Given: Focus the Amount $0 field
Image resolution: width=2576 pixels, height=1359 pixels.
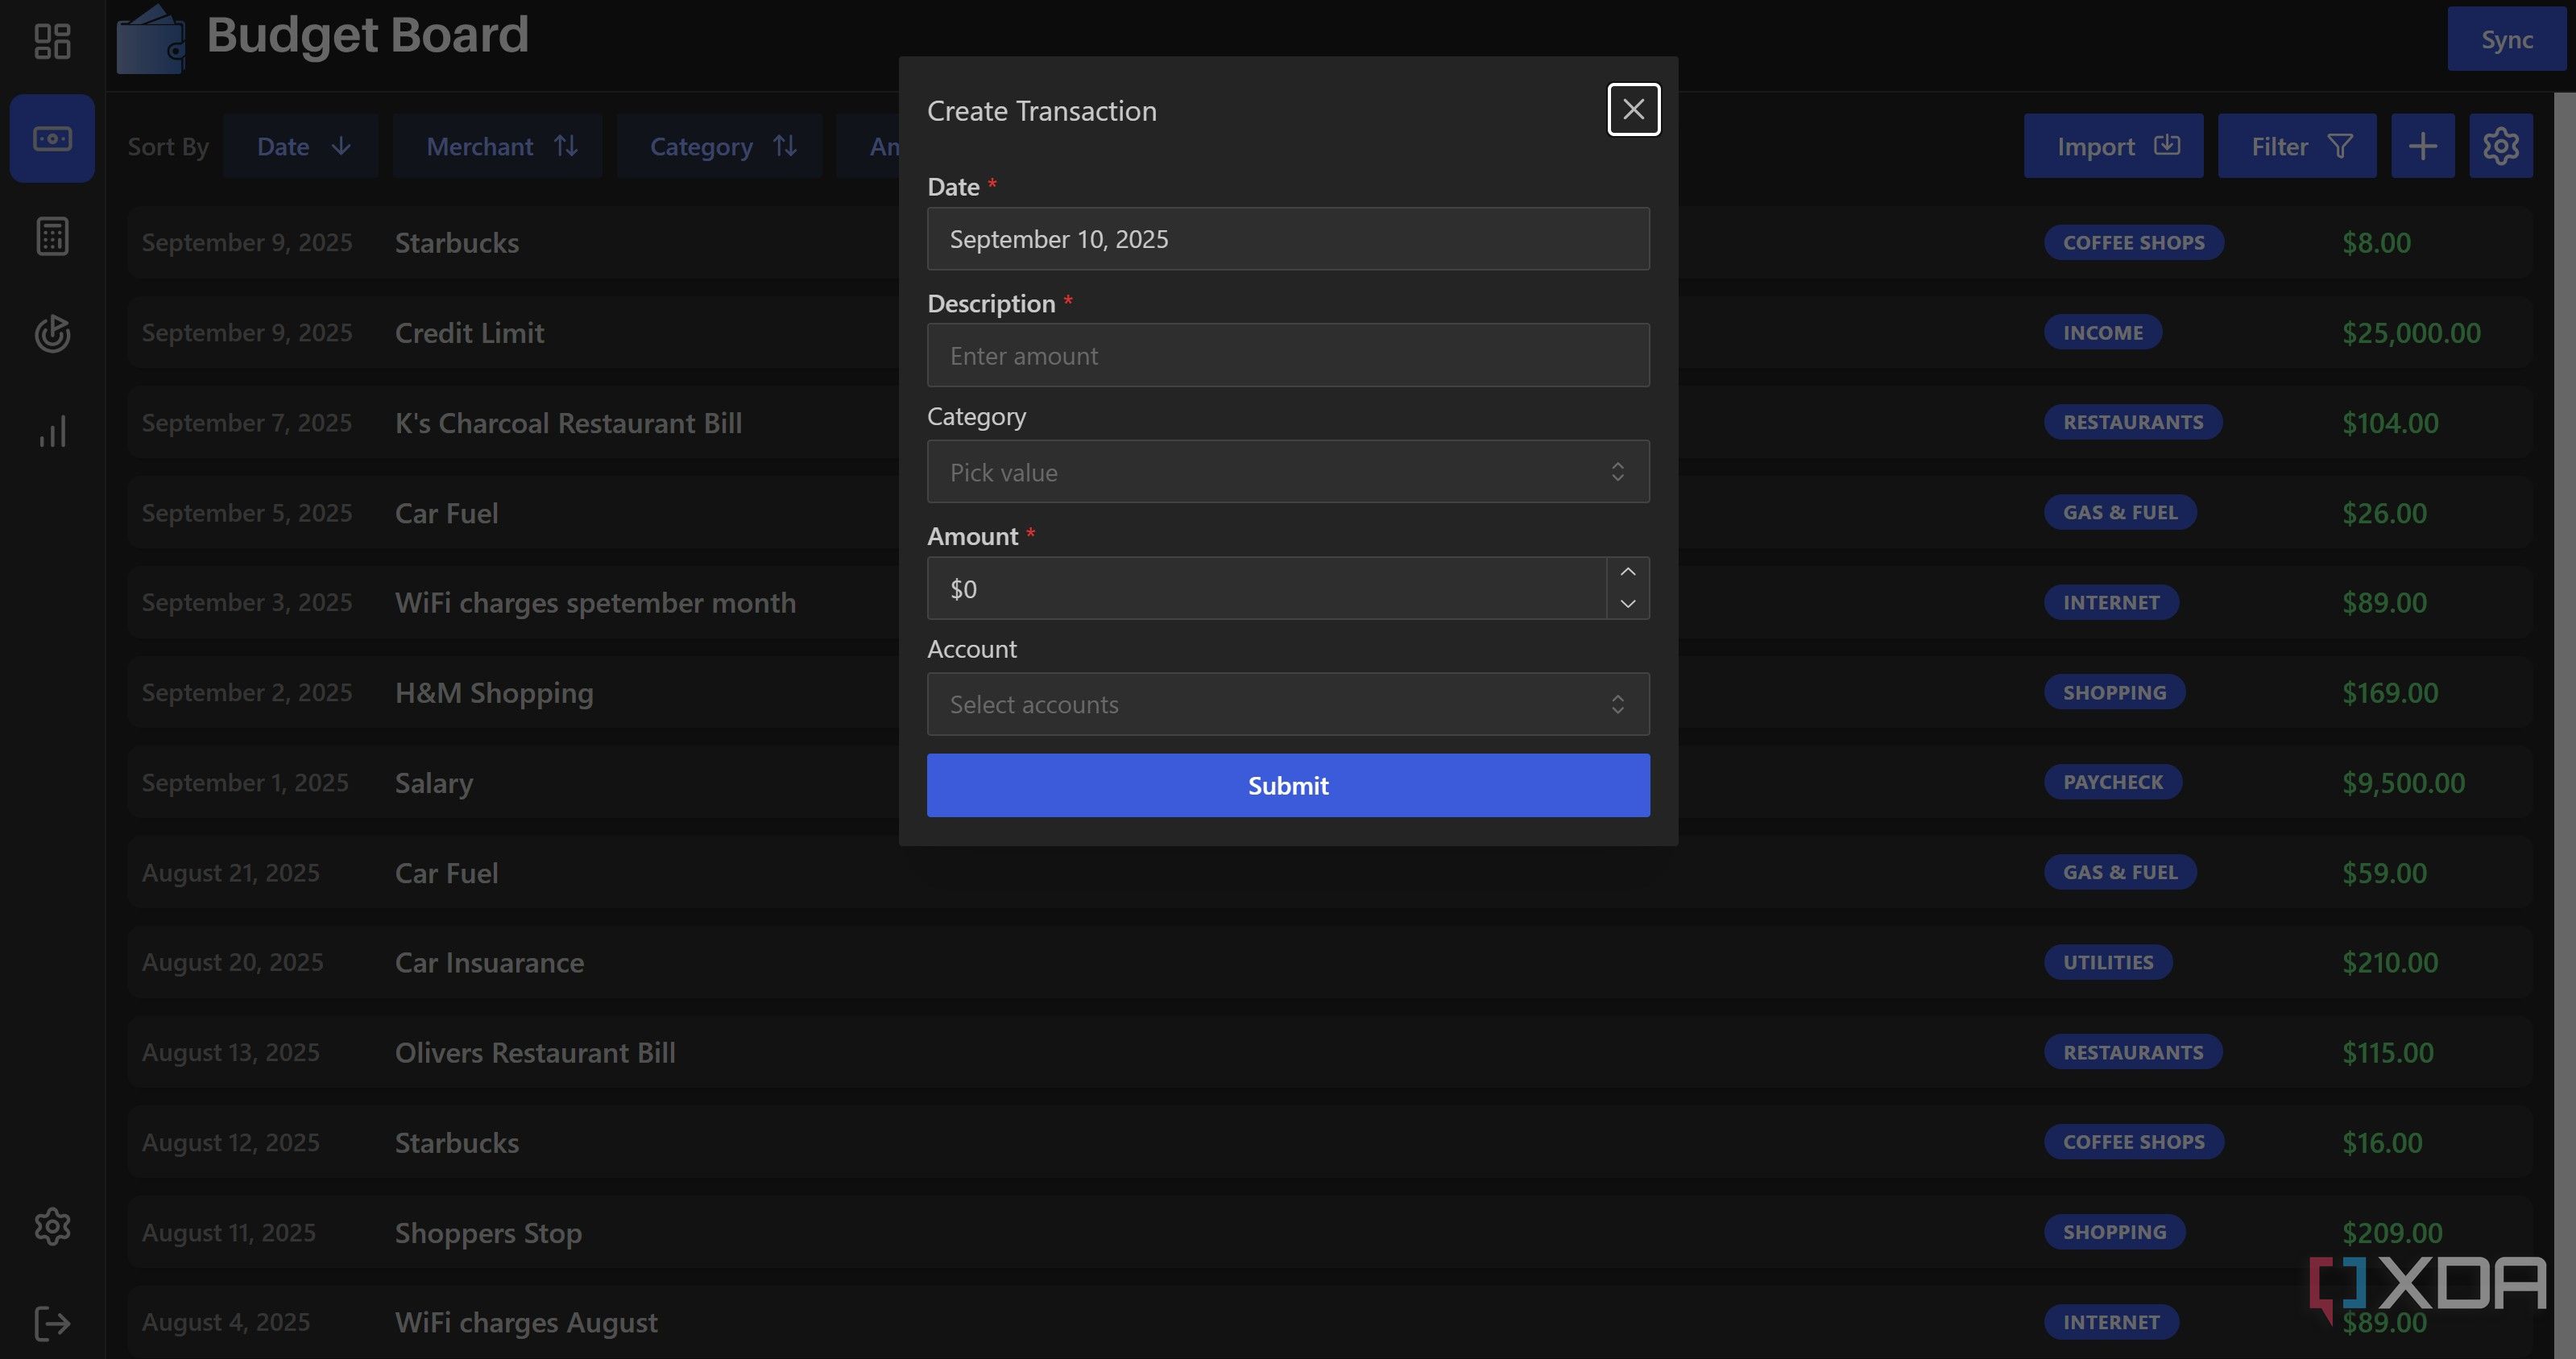Looking at the screenshot, I should click(x=1266, y=589).
